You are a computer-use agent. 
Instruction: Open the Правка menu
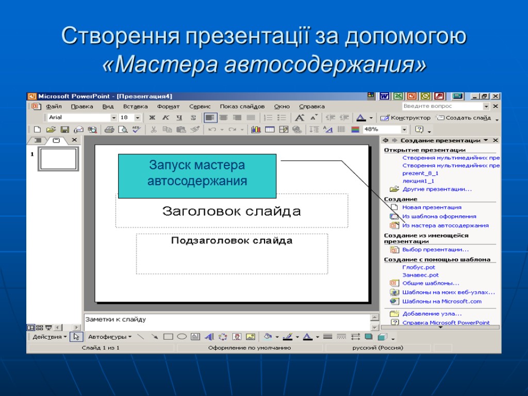click(x=82, y=106)
